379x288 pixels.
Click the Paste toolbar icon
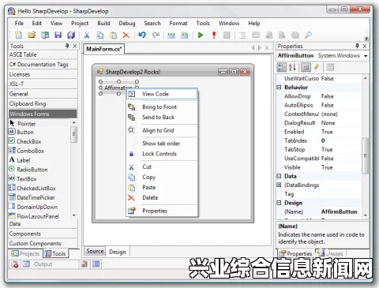tap(113, 35)
